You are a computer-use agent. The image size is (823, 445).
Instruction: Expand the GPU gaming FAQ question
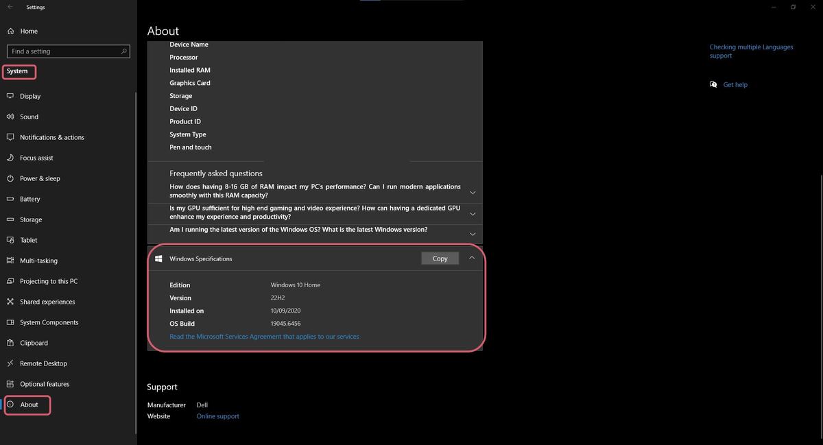[x=473, y=214]
